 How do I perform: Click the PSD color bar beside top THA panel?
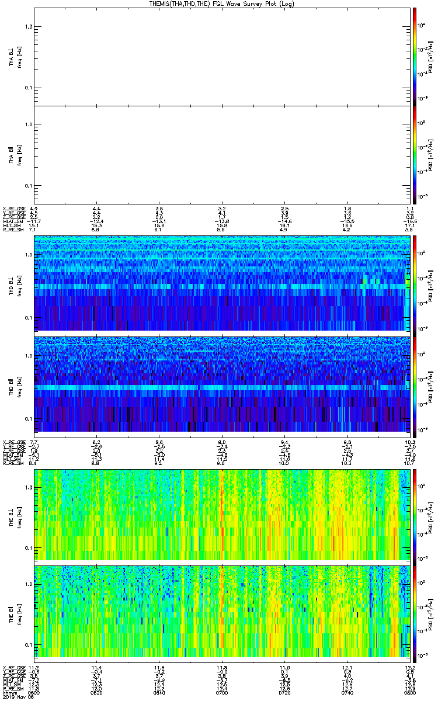415,55
